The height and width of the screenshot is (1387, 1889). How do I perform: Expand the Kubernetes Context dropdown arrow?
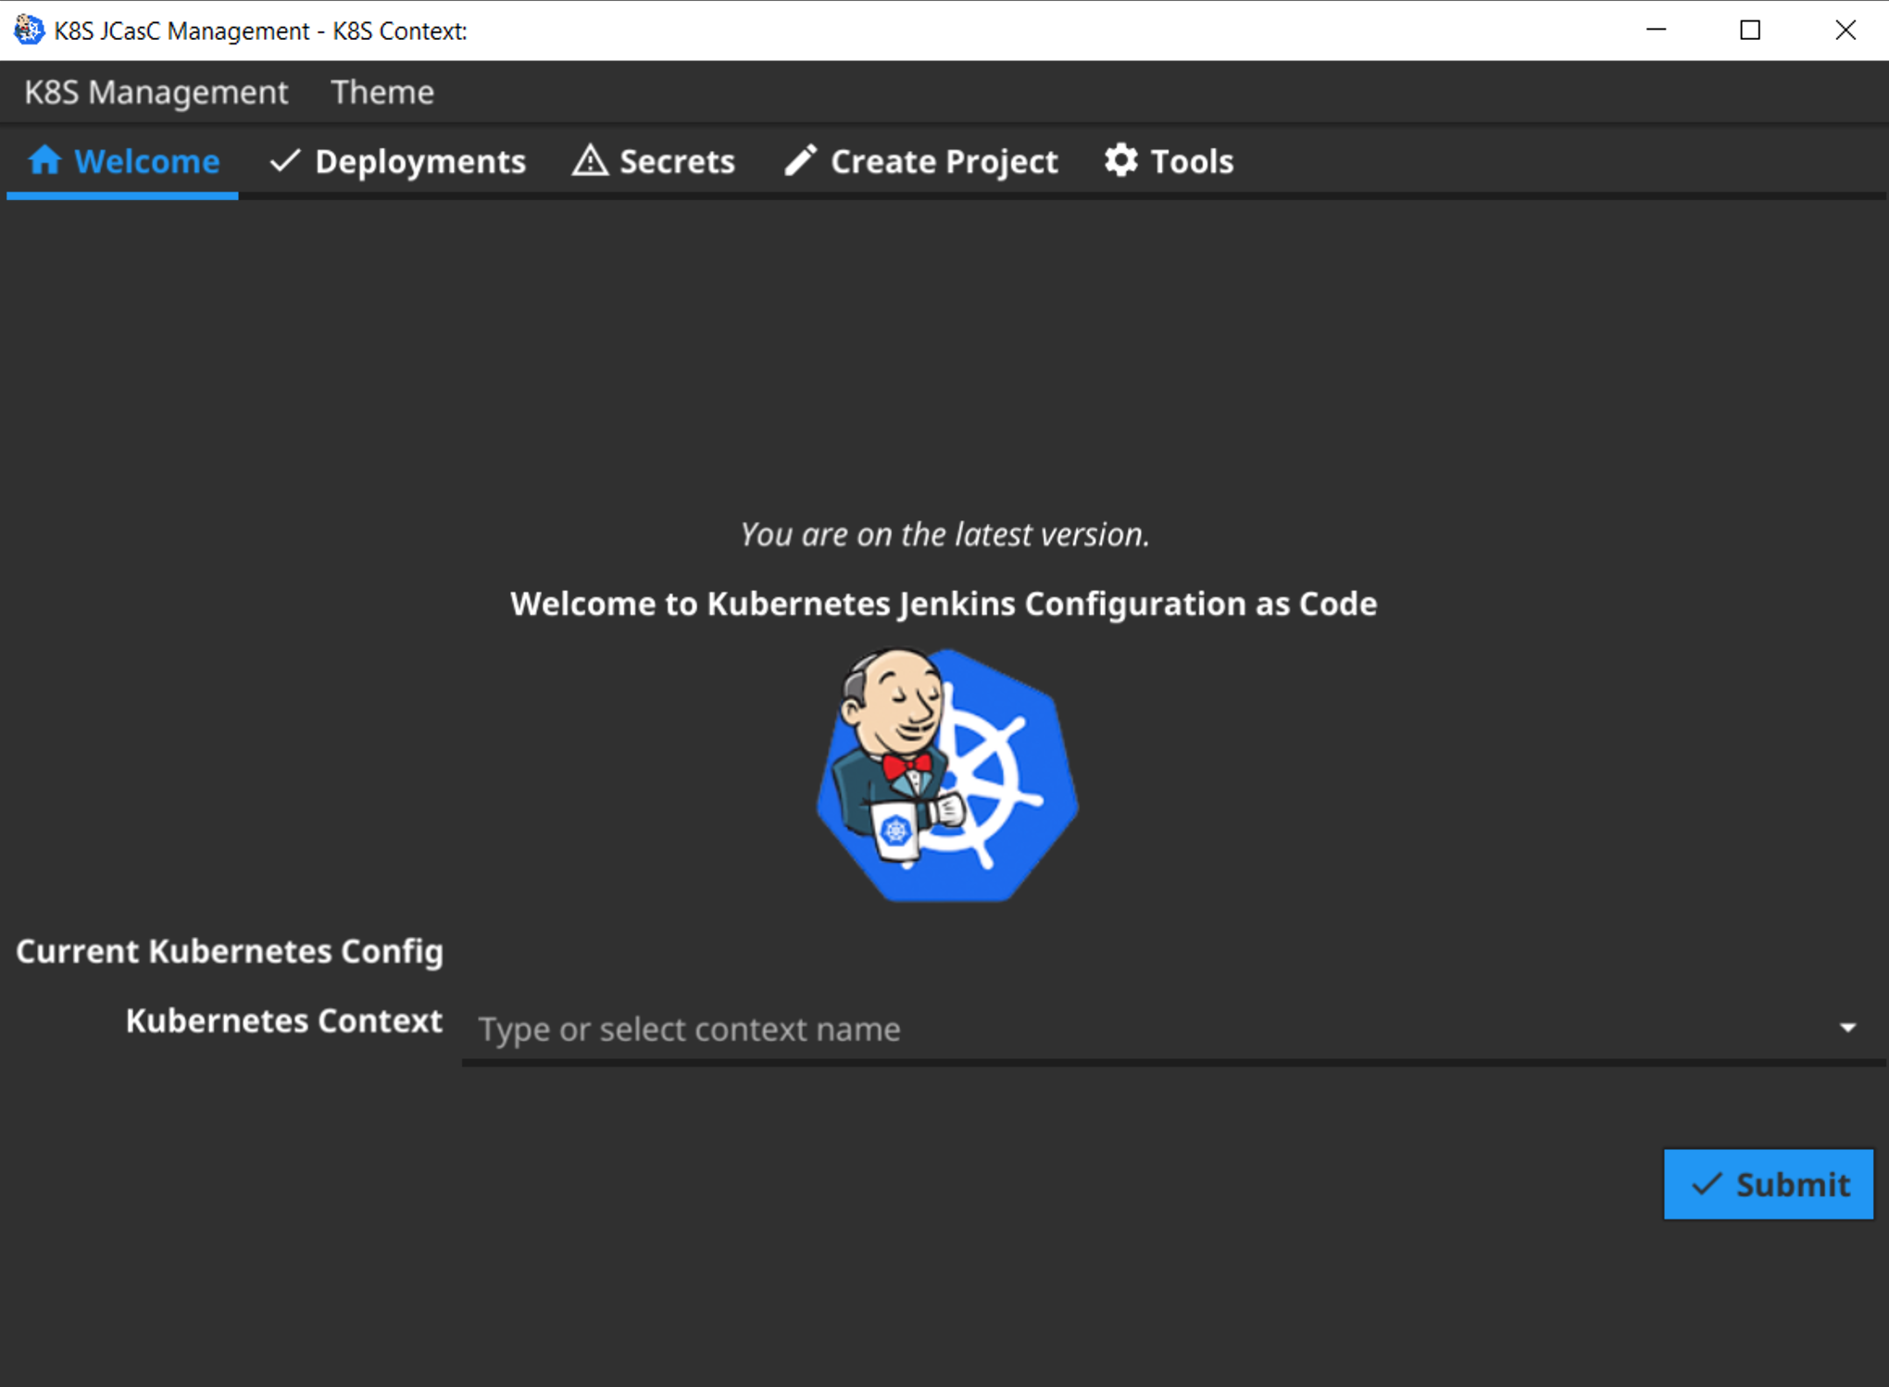click(1847, 1028)
